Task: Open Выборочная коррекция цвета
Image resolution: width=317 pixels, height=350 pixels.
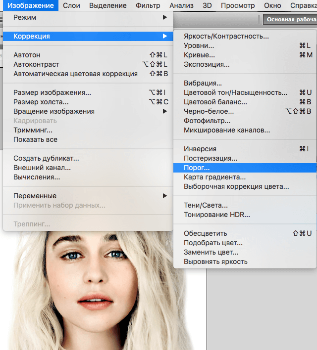Action: click(245, 186)
